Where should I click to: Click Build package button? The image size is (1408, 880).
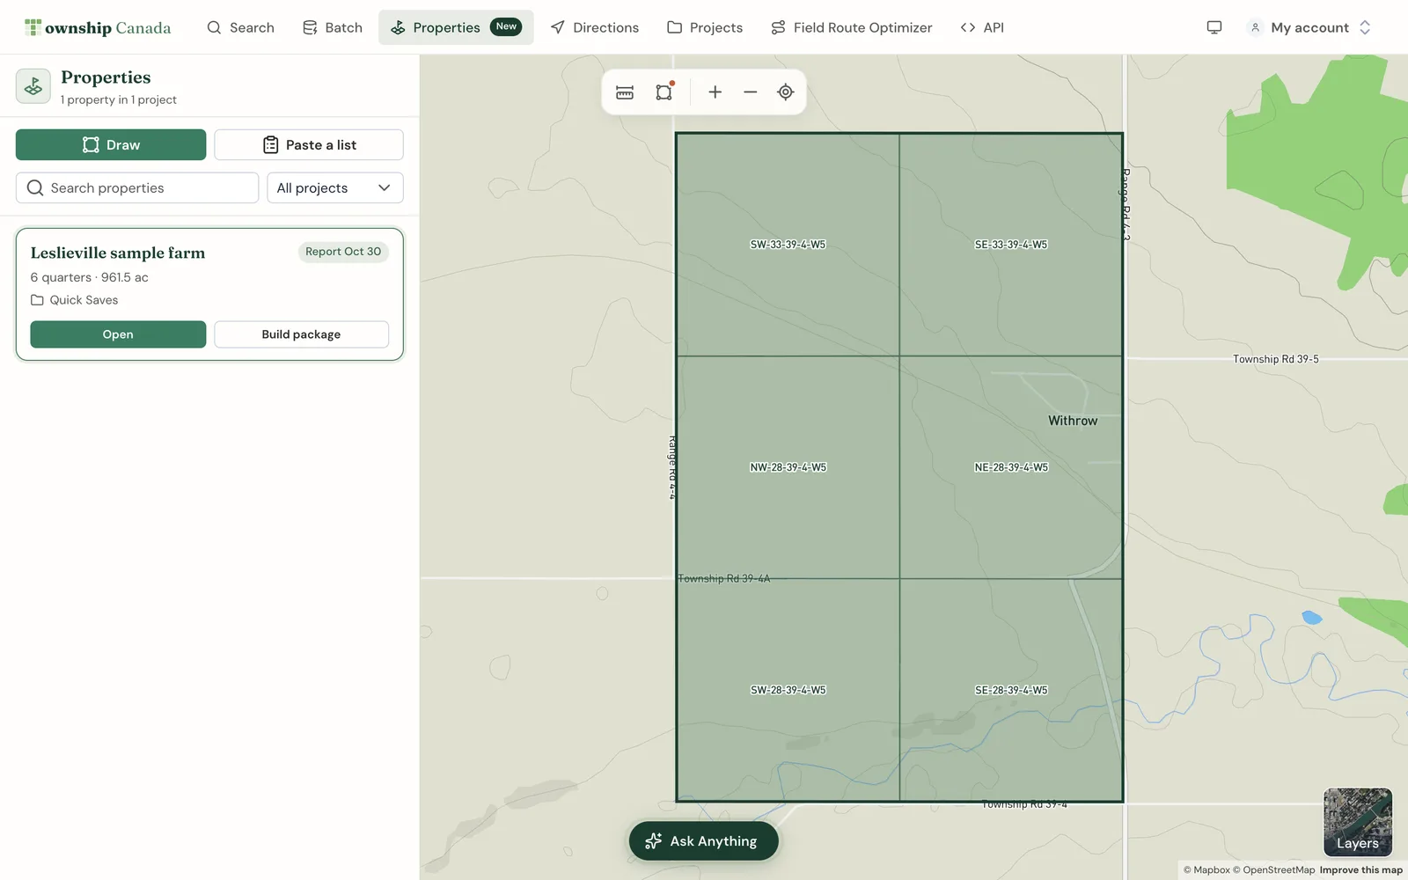[301, 334]
